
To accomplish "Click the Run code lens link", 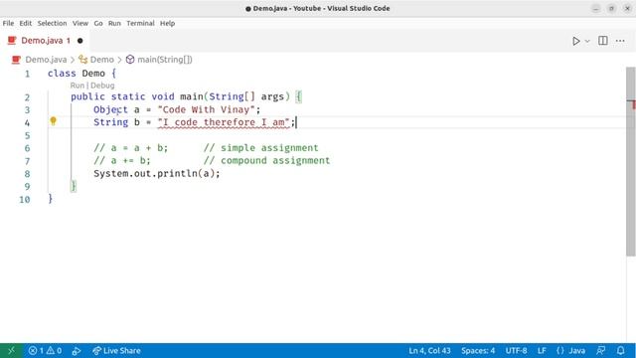I will pos(78,86).
